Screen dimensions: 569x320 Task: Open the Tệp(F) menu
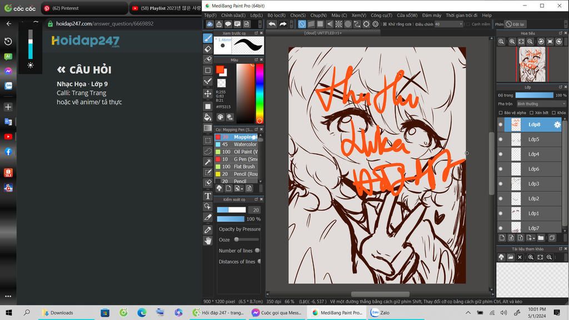point(210,15)
